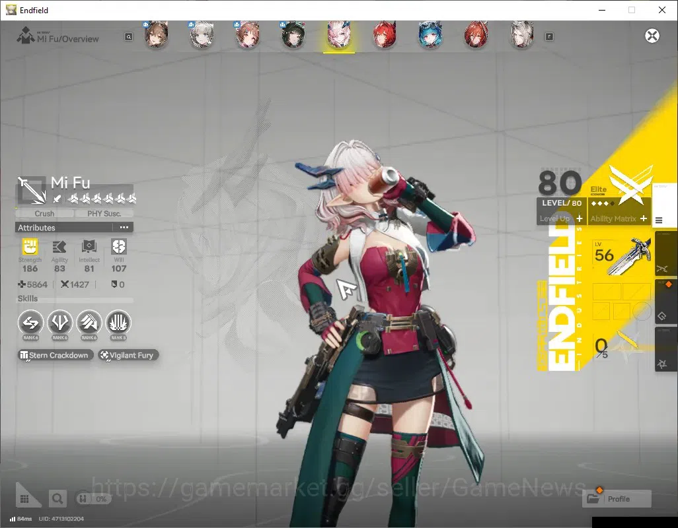Click the HP value 5864
678x528 pixels.
(x=33, y=284)
